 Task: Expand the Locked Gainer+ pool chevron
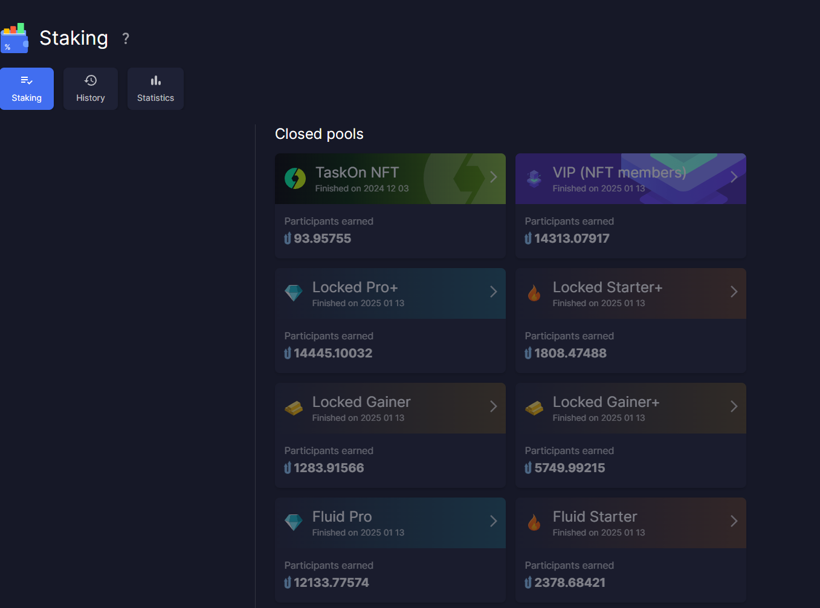tap(734, 406)
